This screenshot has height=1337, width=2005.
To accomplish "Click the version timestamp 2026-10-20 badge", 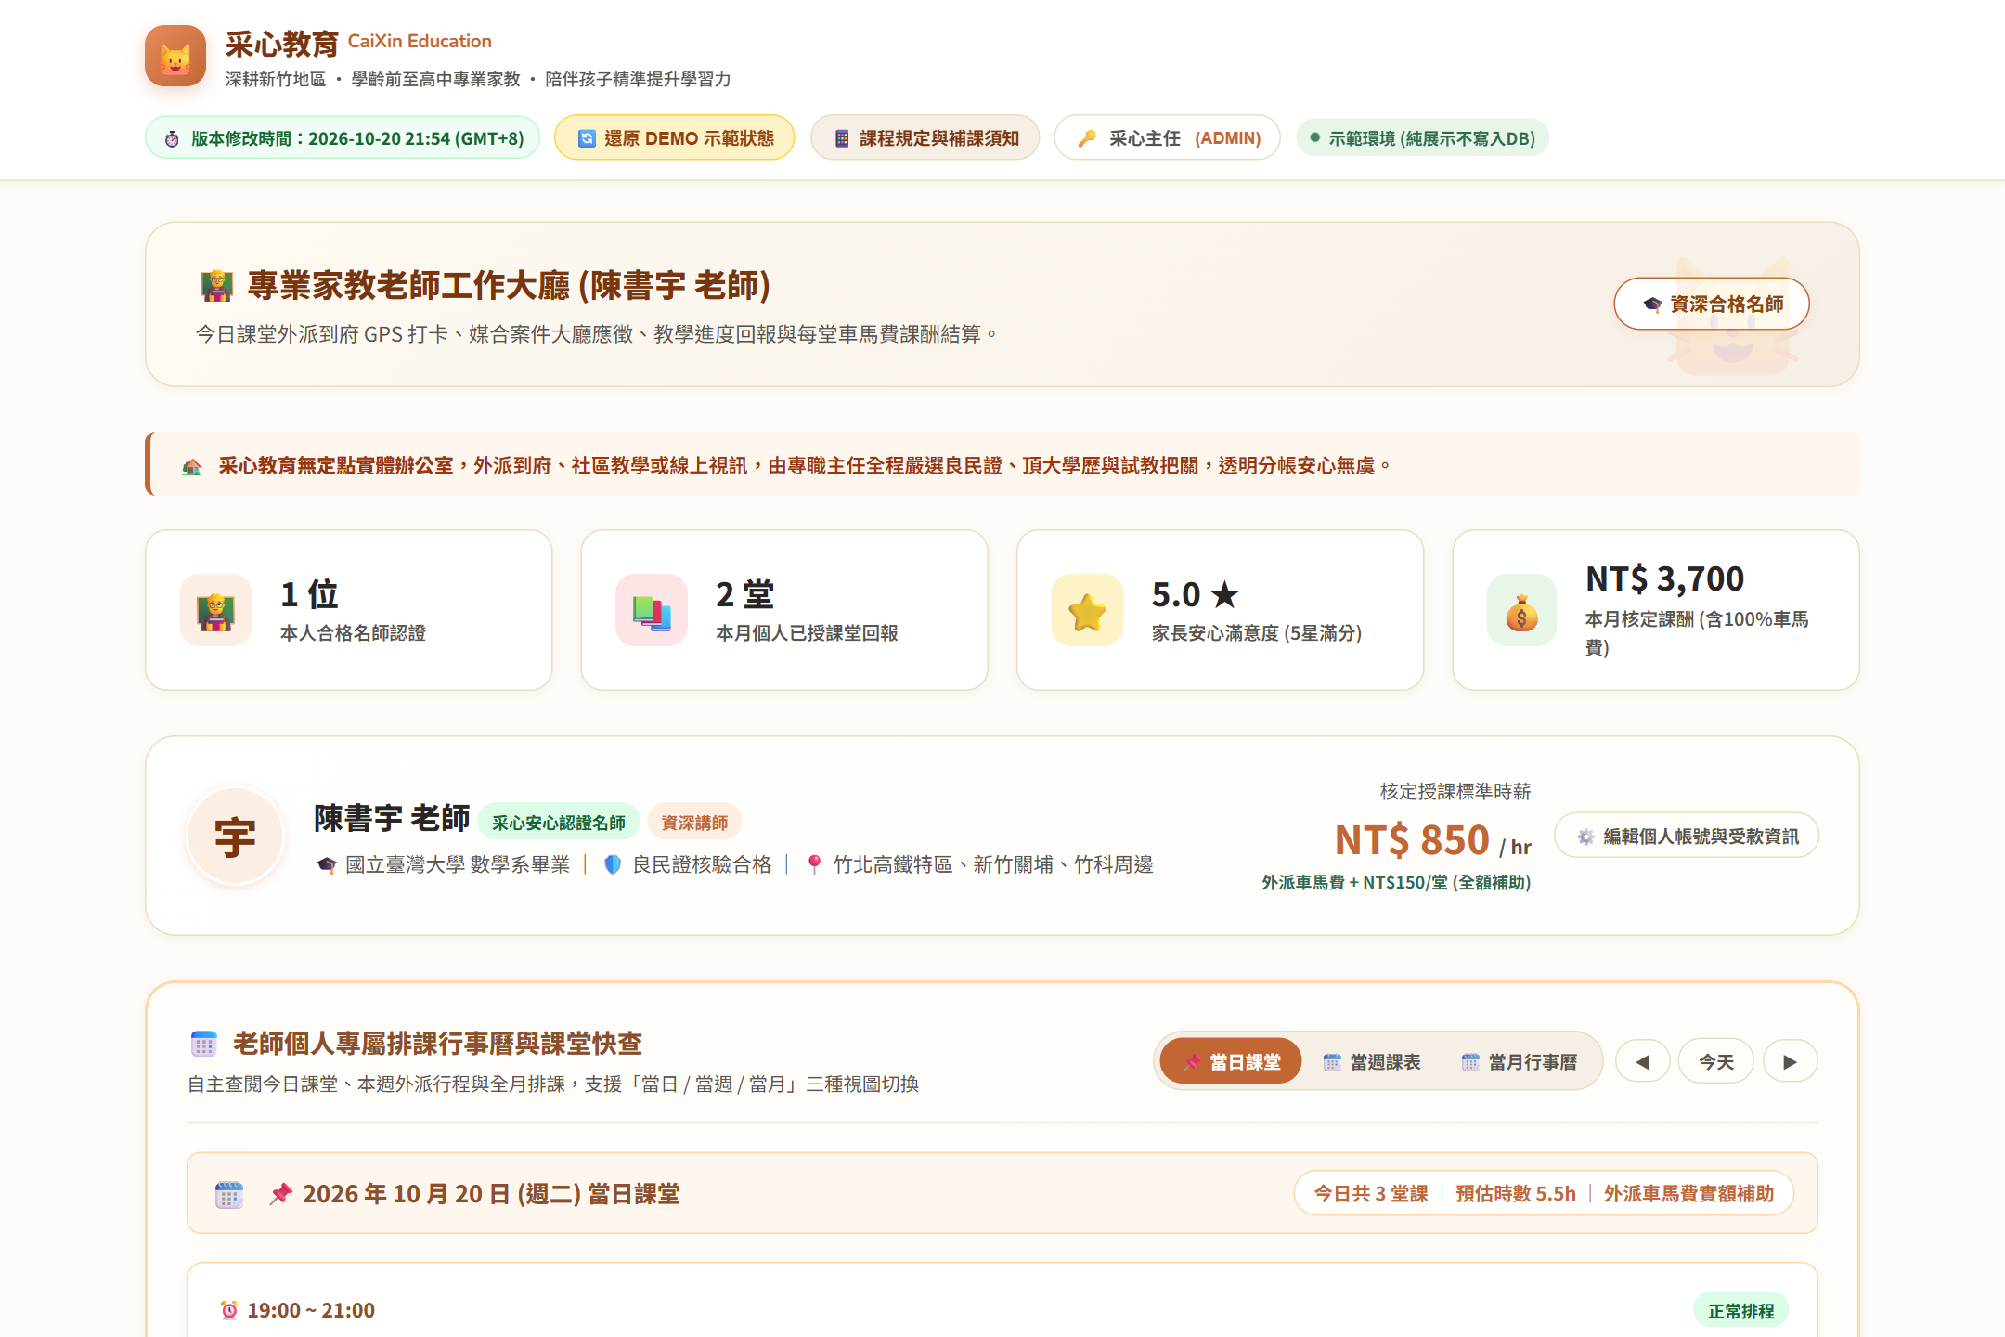I will pyautogui.click(x=343, y=138).
